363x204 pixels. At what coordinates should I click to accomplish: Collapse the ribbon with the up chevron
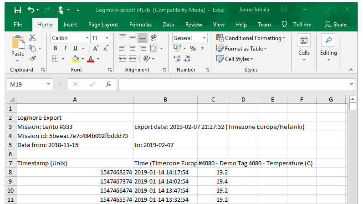pos(351,70)
